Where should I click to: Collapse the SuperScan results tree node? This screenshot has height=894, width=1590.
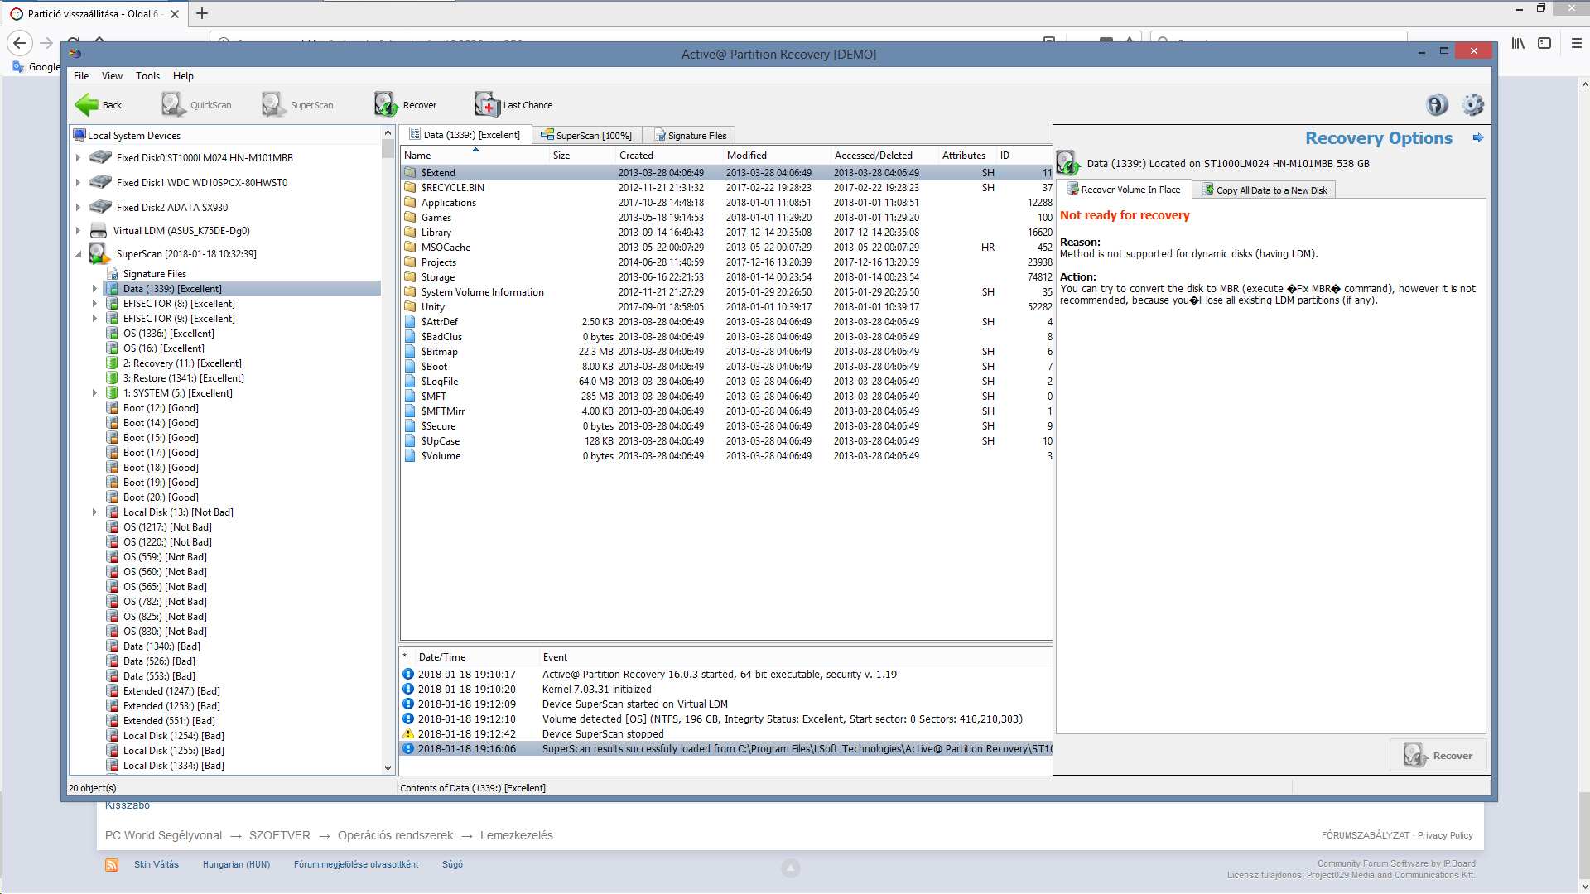point(79,254)
